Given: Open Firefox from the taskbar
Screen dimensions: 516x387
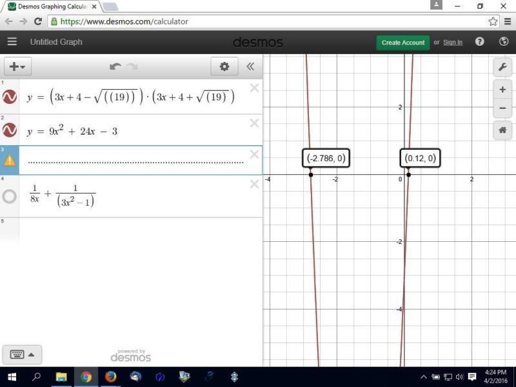Looking at the screenshot, I should click(111, 377).
